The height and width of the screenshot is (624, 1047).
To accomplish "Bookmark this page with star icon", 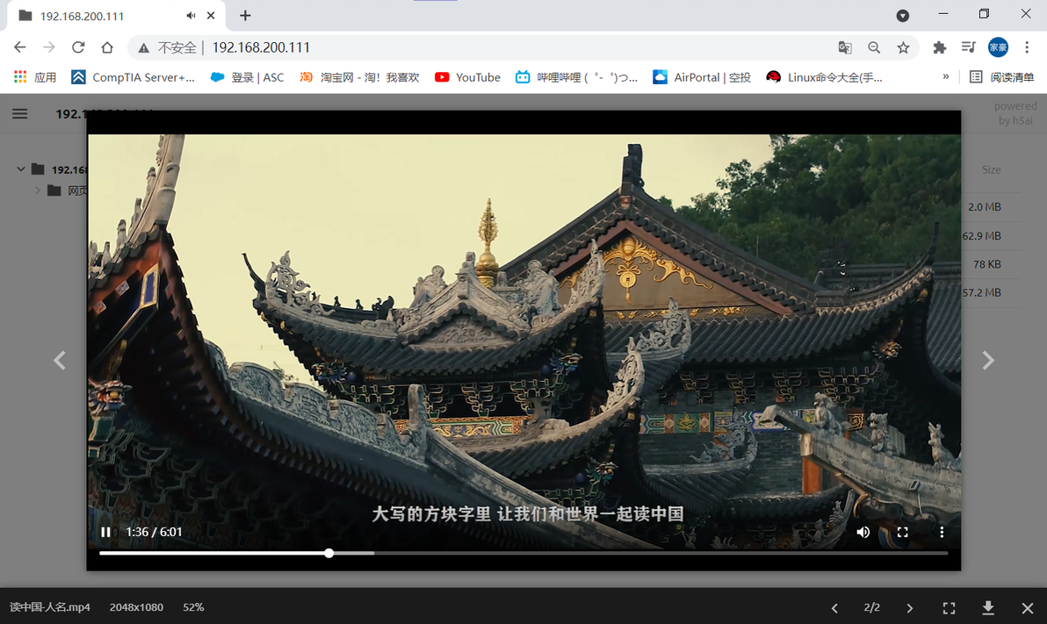I will click(903, 47).
